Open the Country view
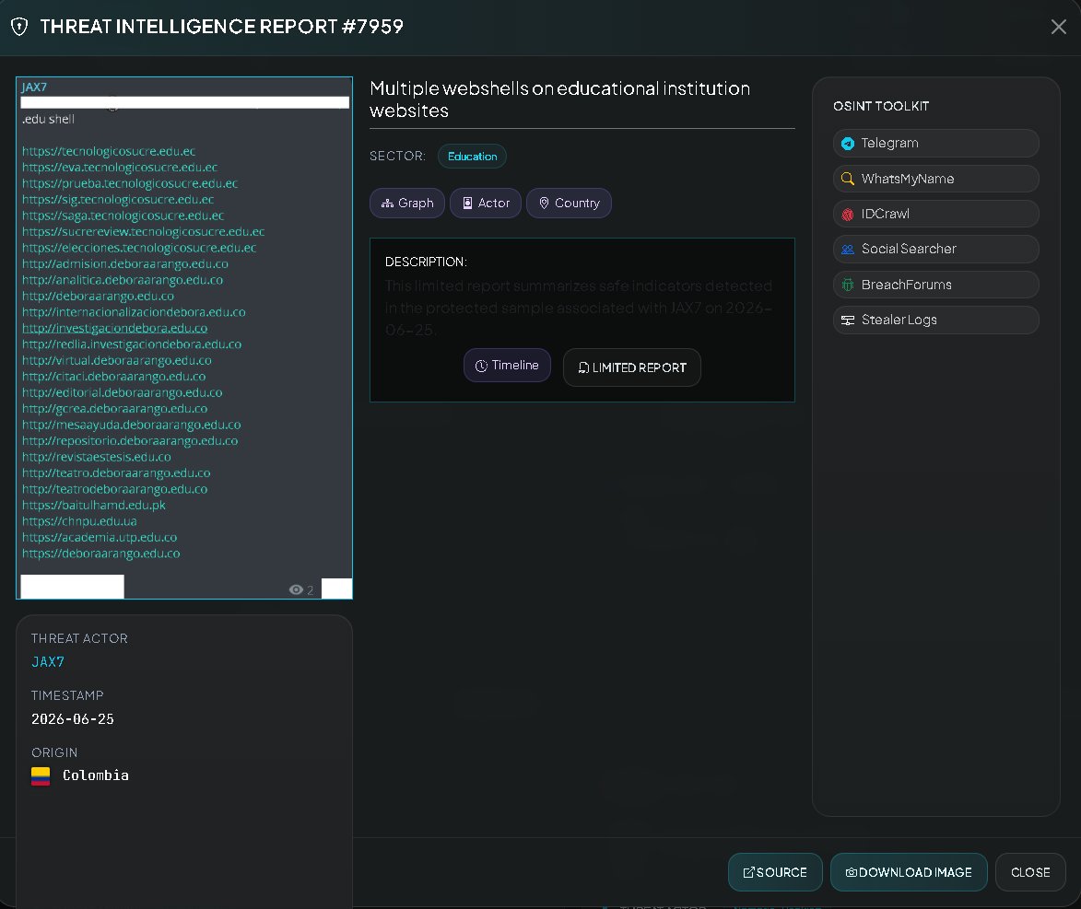1081x909 pixels. tap(569, 204)
